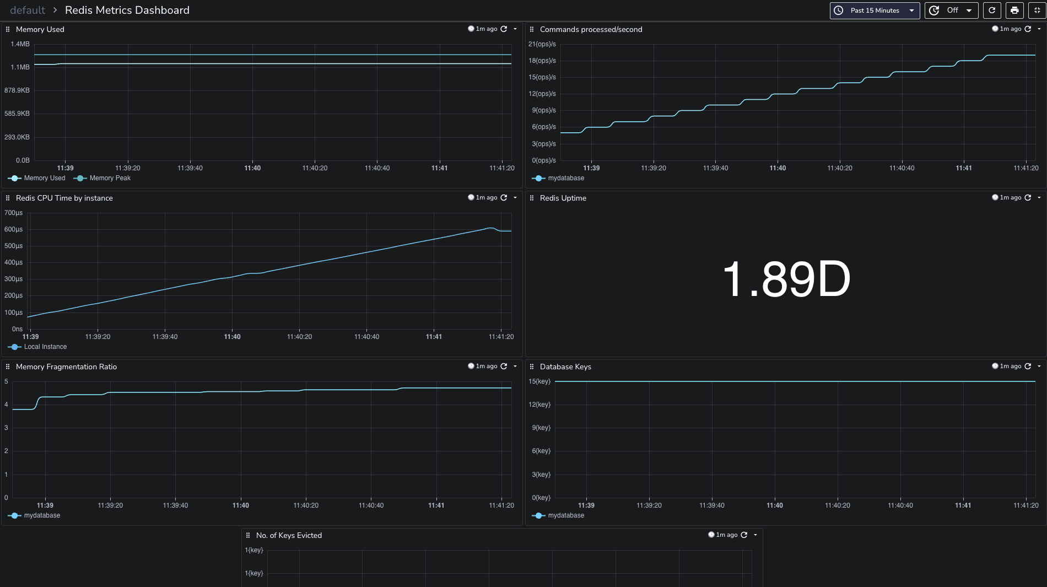Toggle mydatabase legend color marker in Commands panel
Viewport: 1047px width, 587px height.
coord(539,179)
